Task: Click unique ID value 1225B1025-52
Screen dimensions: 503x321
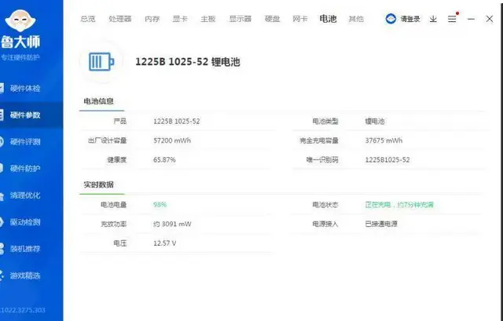Action: (387, 160)
